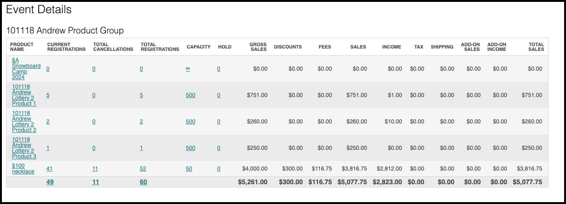566x204 pixels.
Task: Open the total 60 registrations link
Action: [143, 182]
